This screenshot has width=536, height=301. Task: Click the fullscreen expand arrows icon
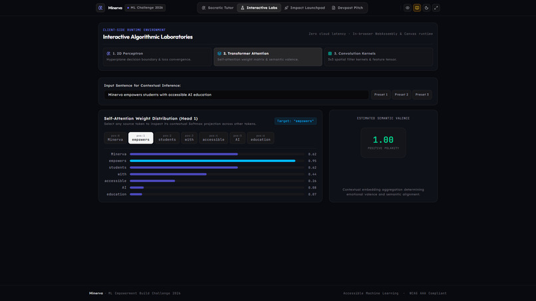pos(436,8)
